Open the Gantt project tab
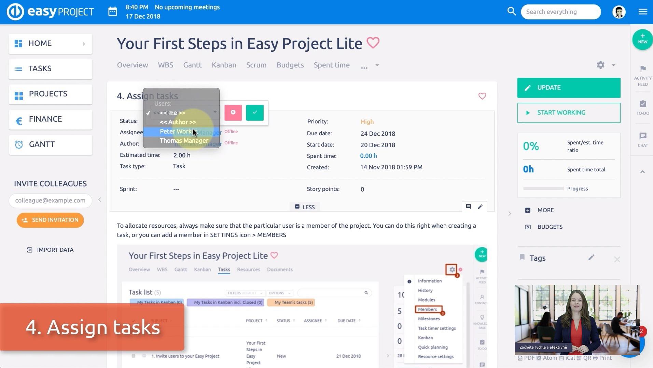 (192, 65)
